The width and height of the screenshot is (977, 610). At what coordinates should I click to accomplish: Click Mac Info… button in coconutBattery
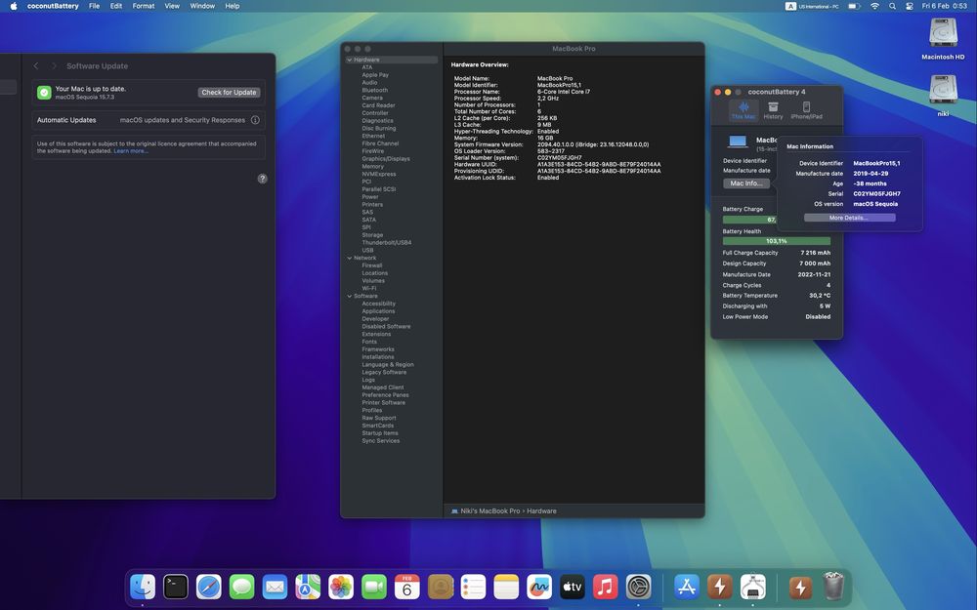click(x=745, y=183)
